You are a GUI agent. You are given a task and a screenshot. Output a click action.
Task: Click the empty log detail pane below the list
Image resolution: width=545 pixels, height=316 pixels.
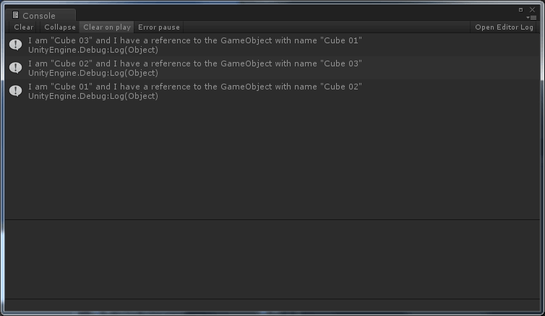(x=272, y=260)
